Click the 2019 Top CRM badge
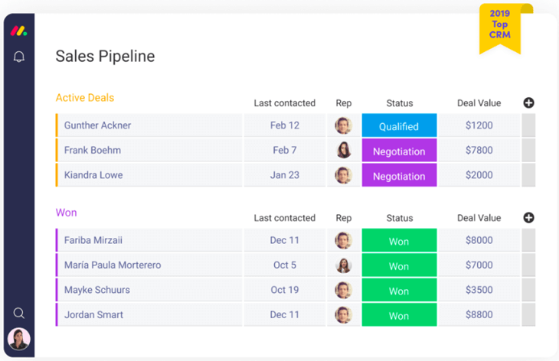This screenshot has height=361, width=559. (x=499, y=27)
